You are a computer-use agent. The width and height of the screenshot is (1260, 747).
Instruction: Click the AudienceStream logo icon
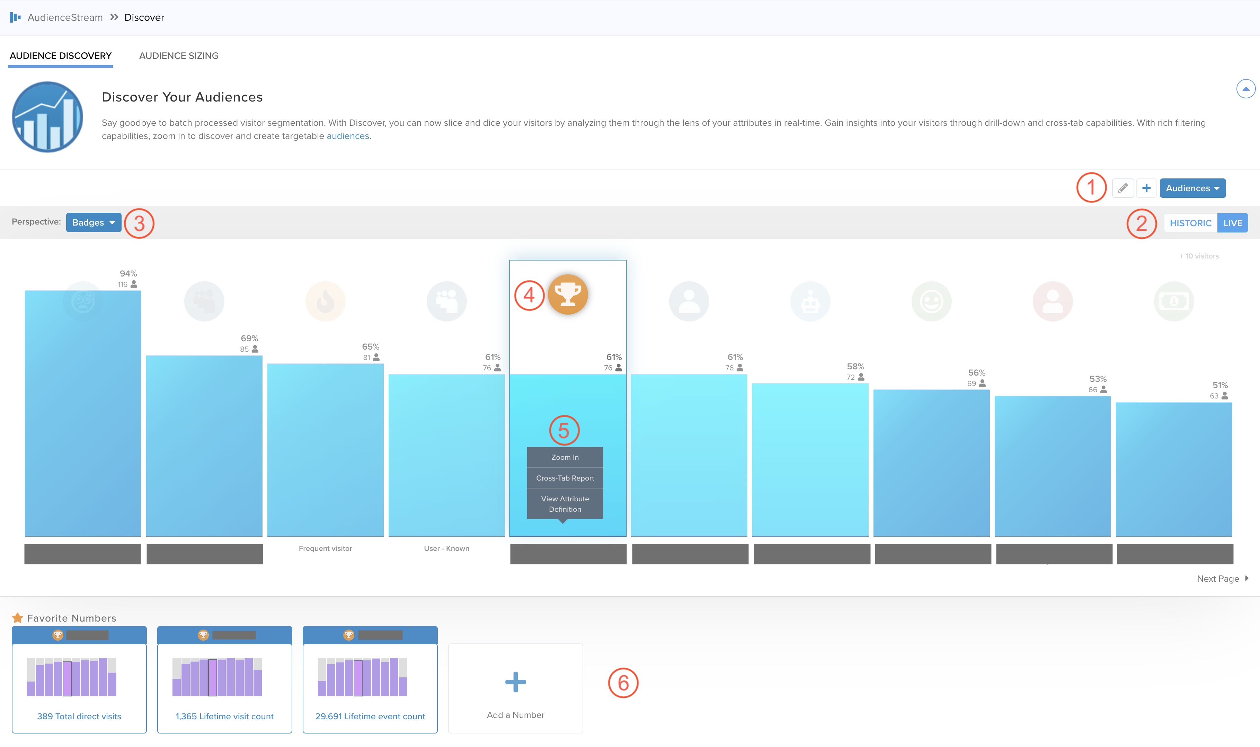click(15, 18)
